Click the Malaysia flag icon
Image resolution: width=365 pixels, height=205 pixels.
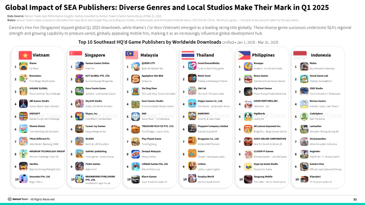[132, 55]
